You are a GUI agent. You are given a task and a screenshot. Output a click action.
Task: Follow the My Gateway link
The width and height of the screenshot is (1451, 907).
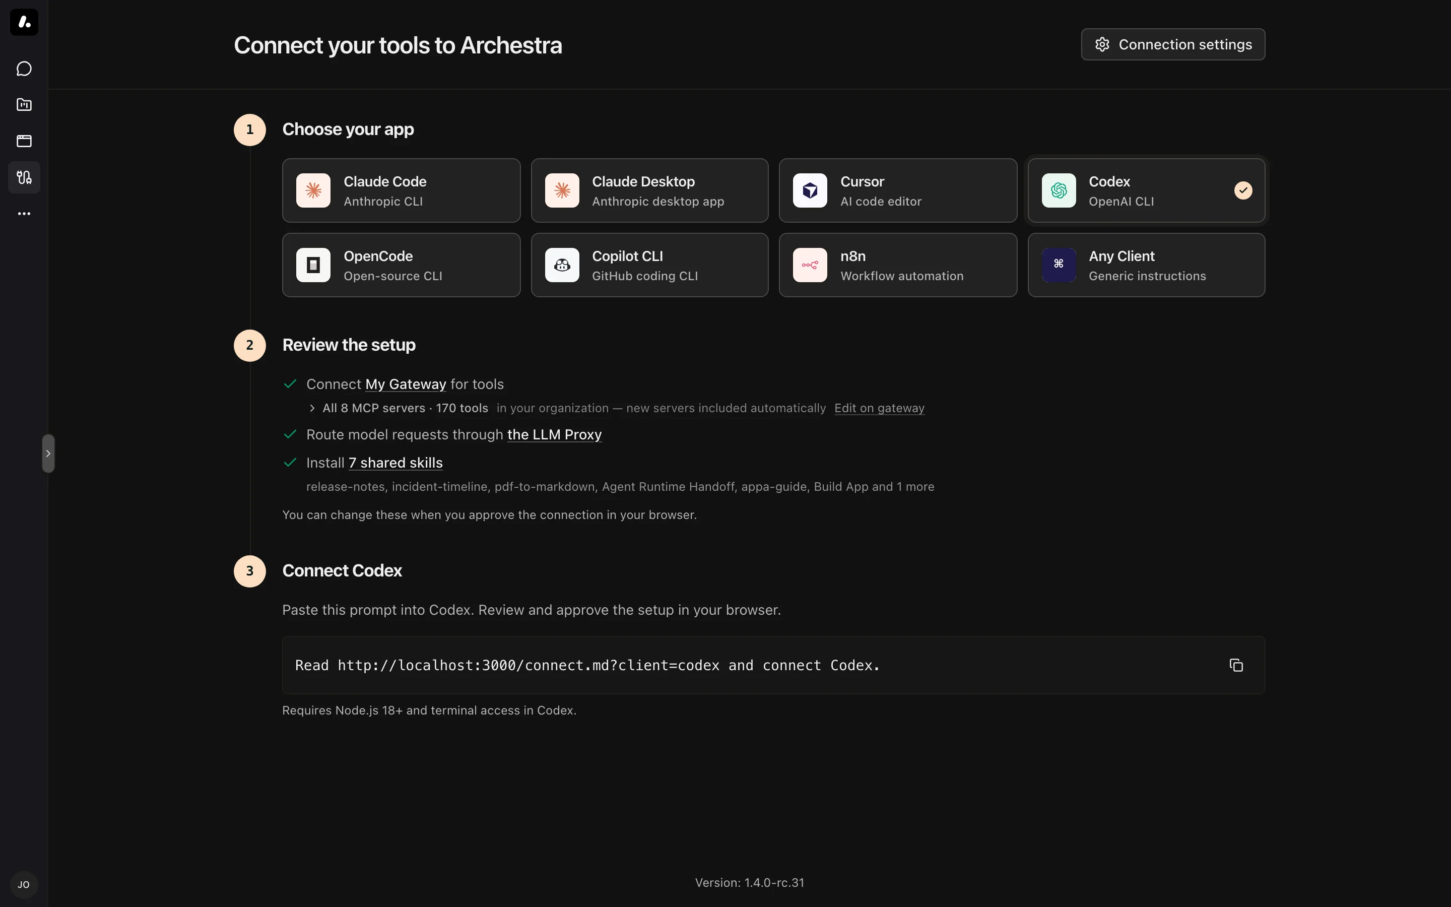(405, 384)
